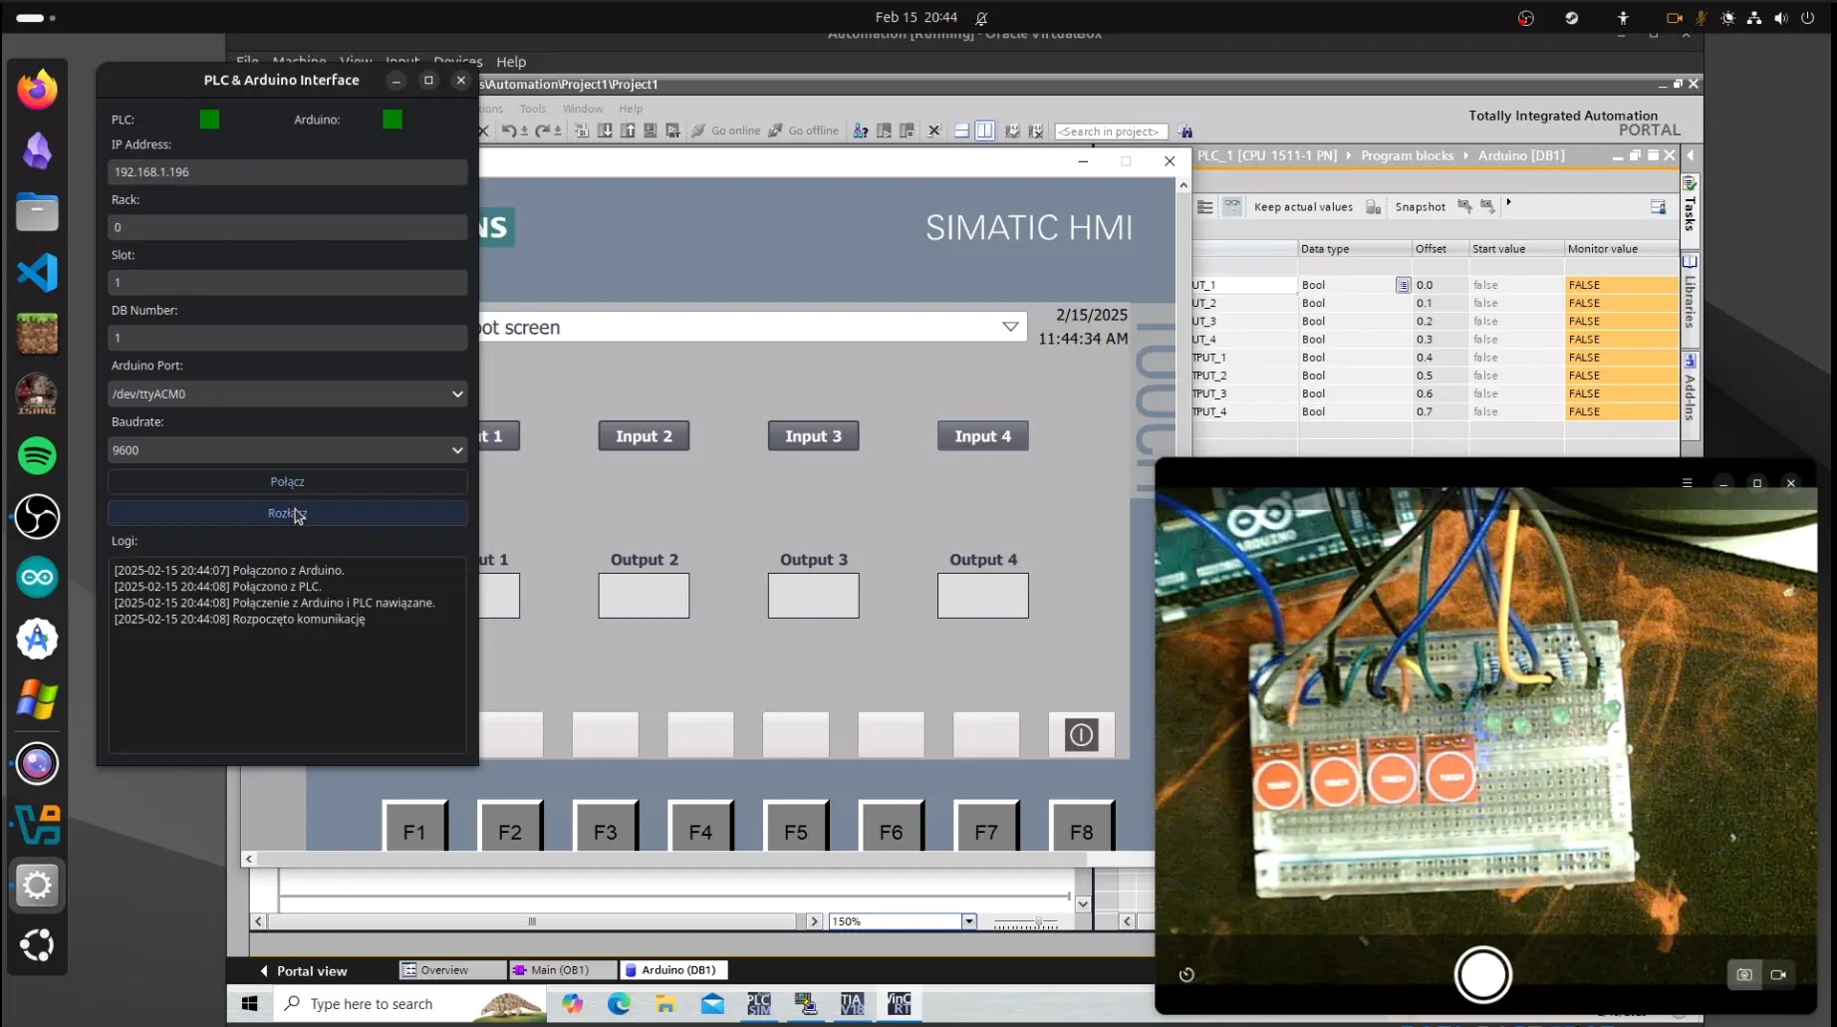Open the HMI screen selection dropdown
The image size is (1837, 1027).
click(x=1010, y=327)
